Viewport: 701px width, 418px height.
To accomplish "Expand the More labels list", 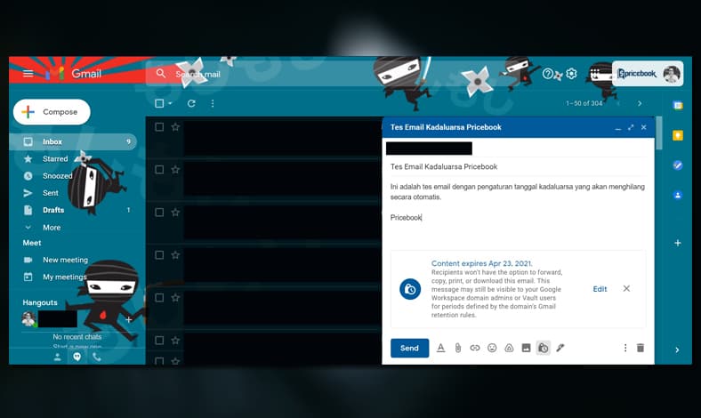I will pyautogui.click(x=52, y=228).
